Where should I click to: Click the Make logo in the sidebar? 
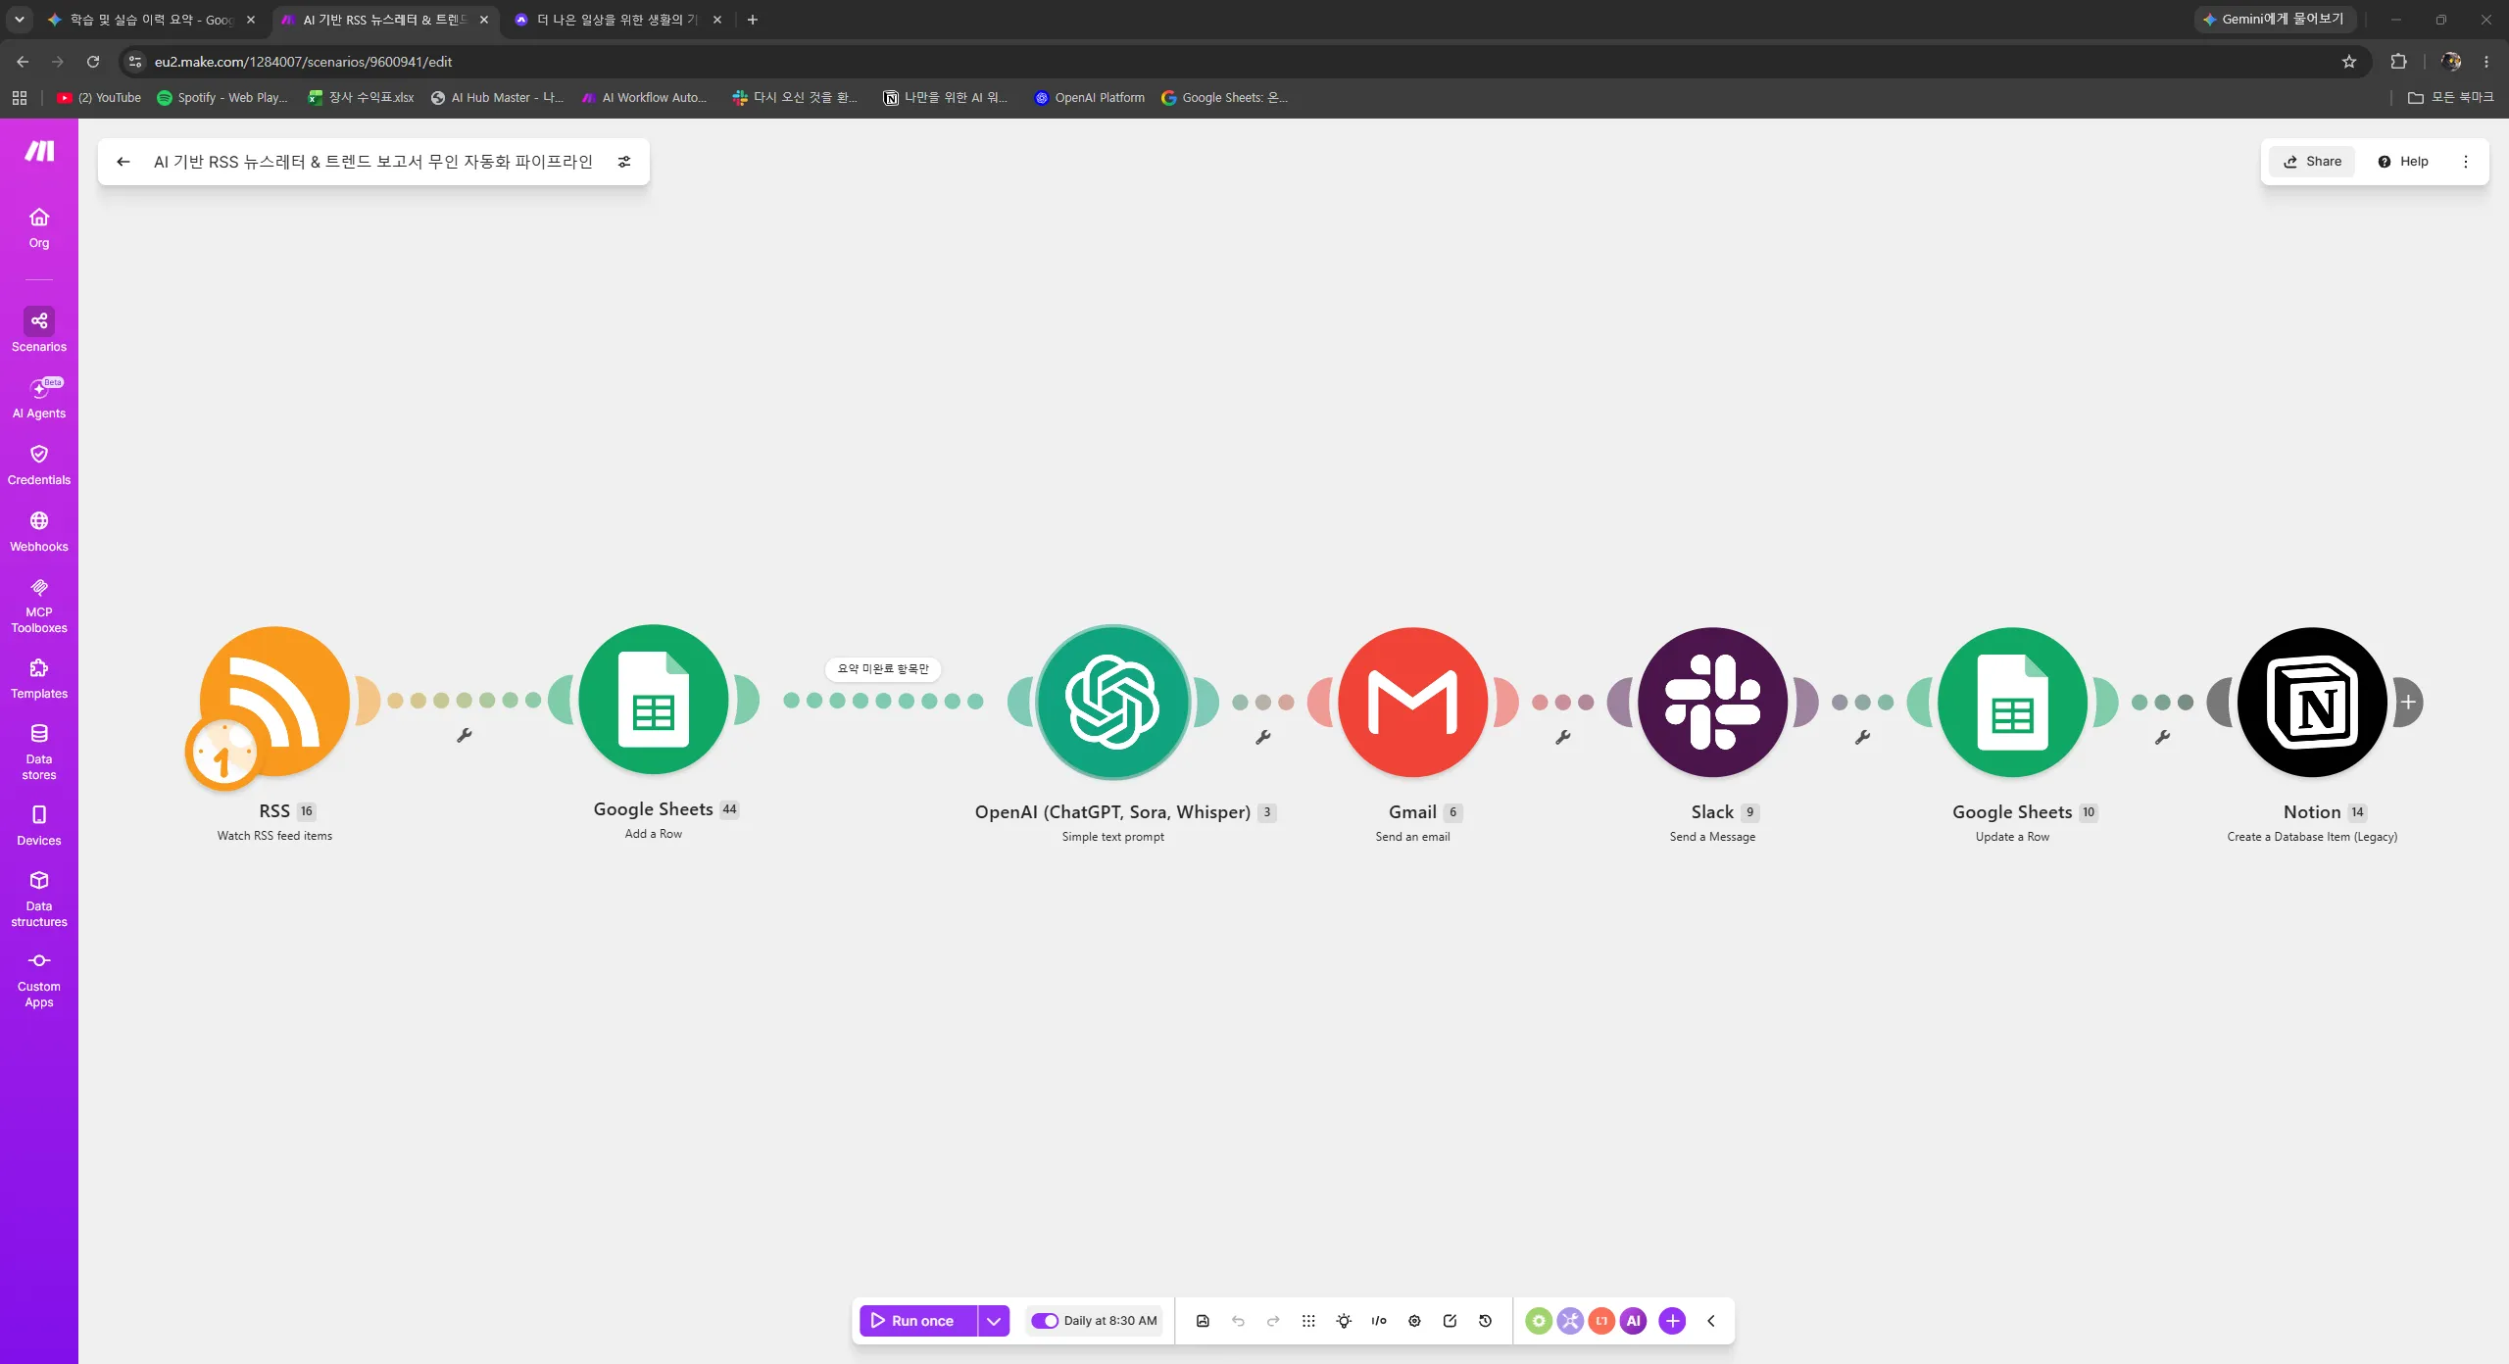(39, 151)
